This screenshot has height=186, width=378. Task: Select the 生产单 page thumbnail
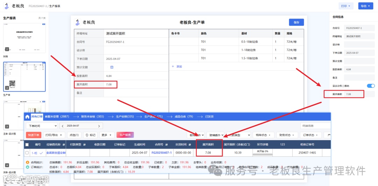point(24,77)
